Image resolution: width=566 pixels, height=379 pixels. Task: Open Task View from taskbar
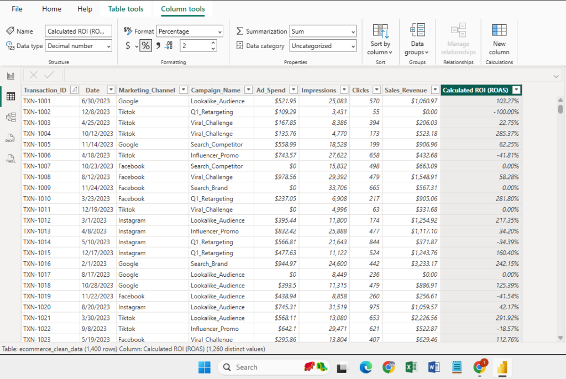click(342, 367)
